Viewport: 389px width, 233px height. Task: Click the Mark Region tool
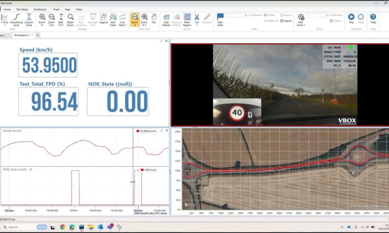187,19
